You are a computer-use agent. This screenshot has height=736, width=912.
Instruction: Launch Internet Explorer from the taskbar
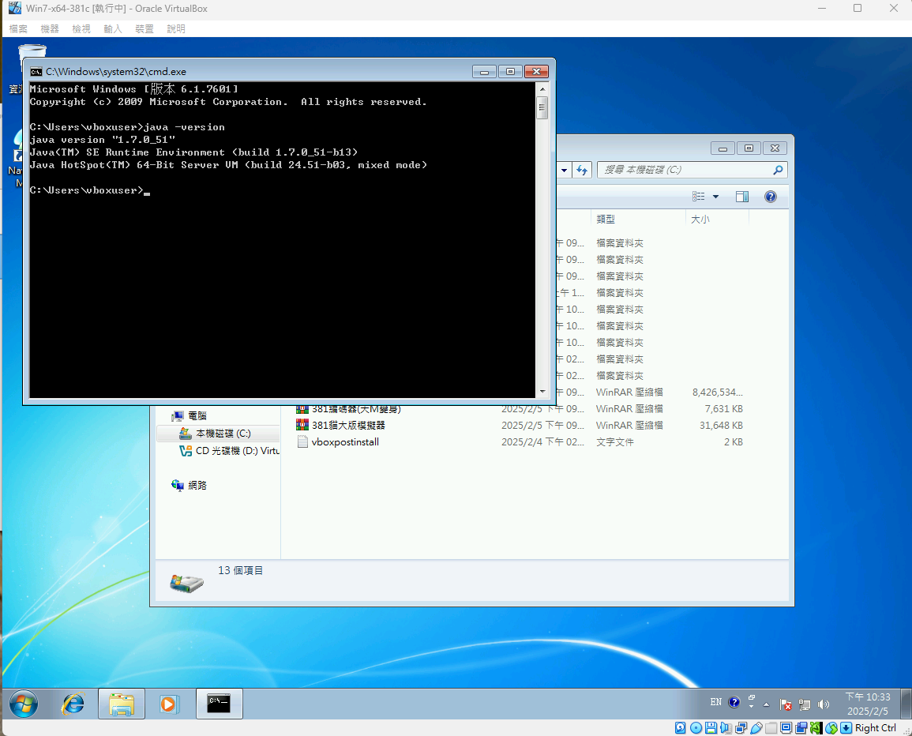[x=73, y=704]
